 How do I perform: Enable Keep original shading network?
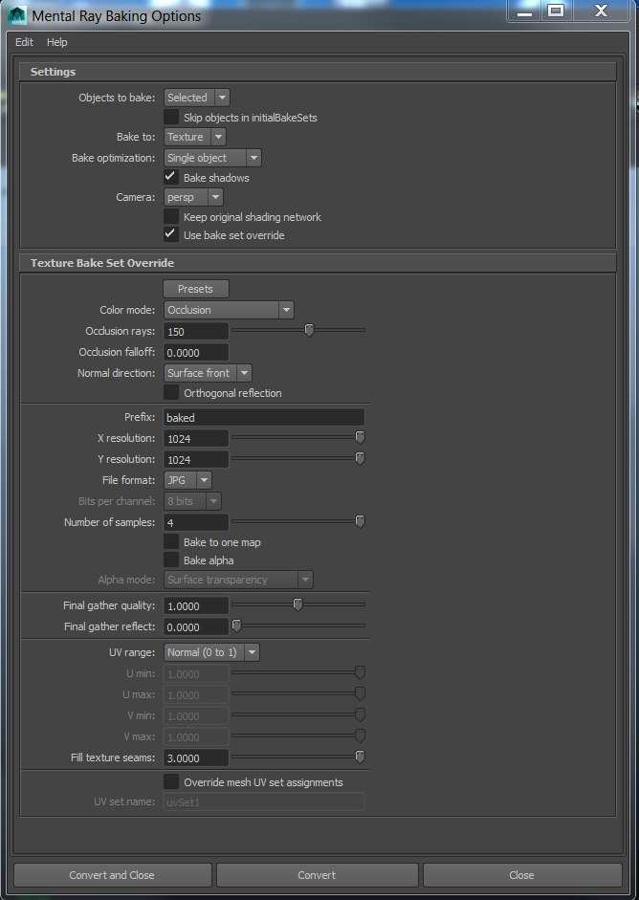[171, 216]
